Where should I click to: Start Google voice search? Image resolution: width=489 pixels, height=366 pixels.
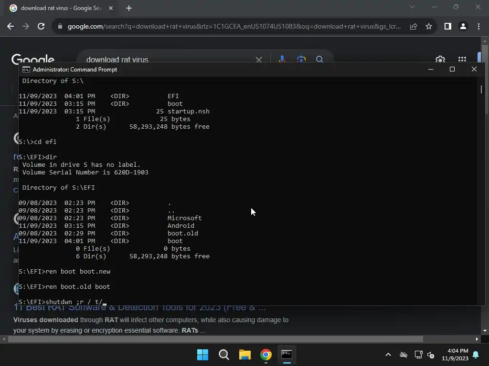(282, 59)
